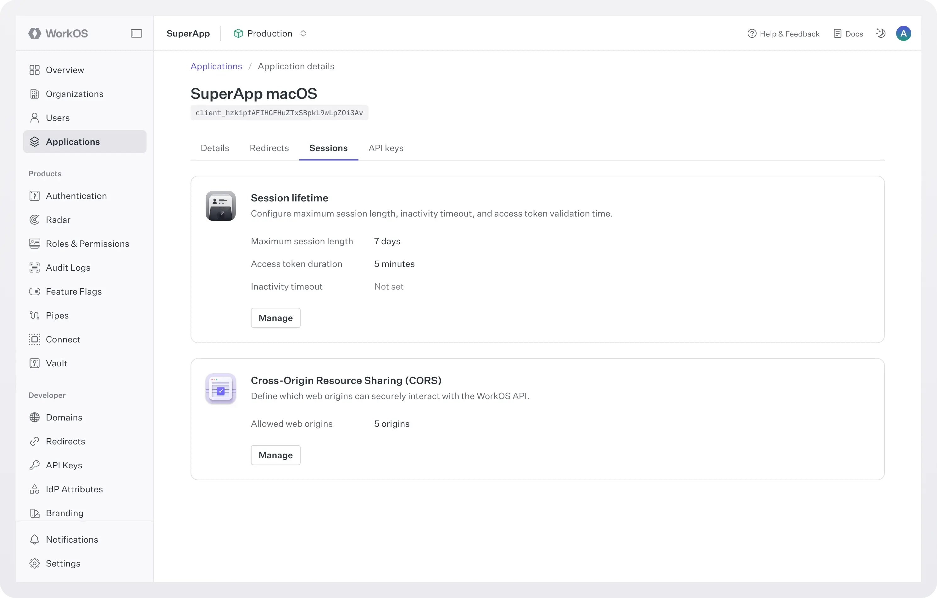Image resolution: width=937 pixels, height=598 pixels.
Task: Open your account avatar menu
Action: (904, 33)
